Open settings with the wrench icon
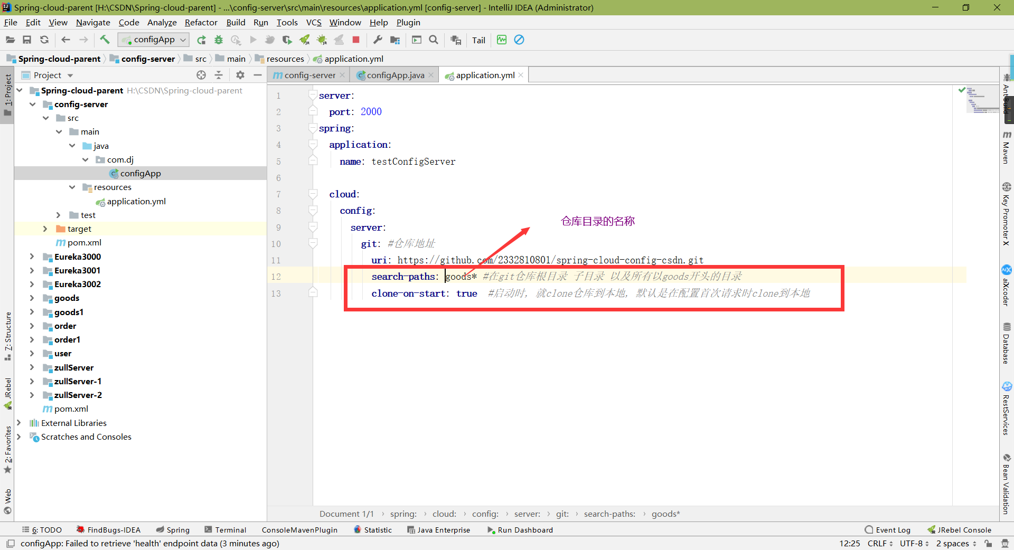The width and height of the screenshot is (1014, 550). 378,40
